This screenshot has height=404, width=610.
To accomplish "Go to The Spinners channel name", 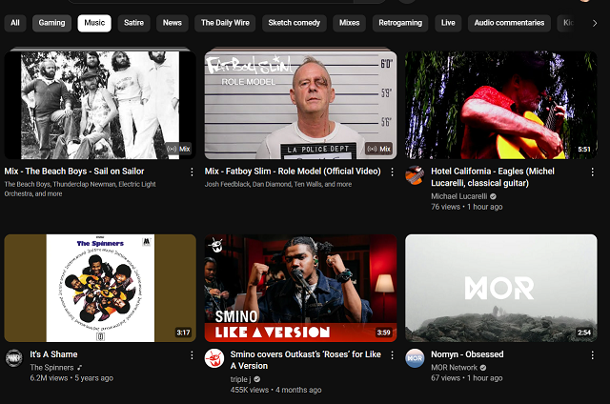I will (51, 368).
